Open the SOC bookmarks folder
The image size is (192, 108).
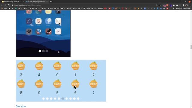(57, 9)
